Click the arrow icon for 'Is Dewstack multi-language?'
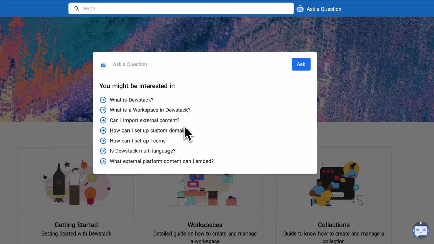 click(103, 151)
